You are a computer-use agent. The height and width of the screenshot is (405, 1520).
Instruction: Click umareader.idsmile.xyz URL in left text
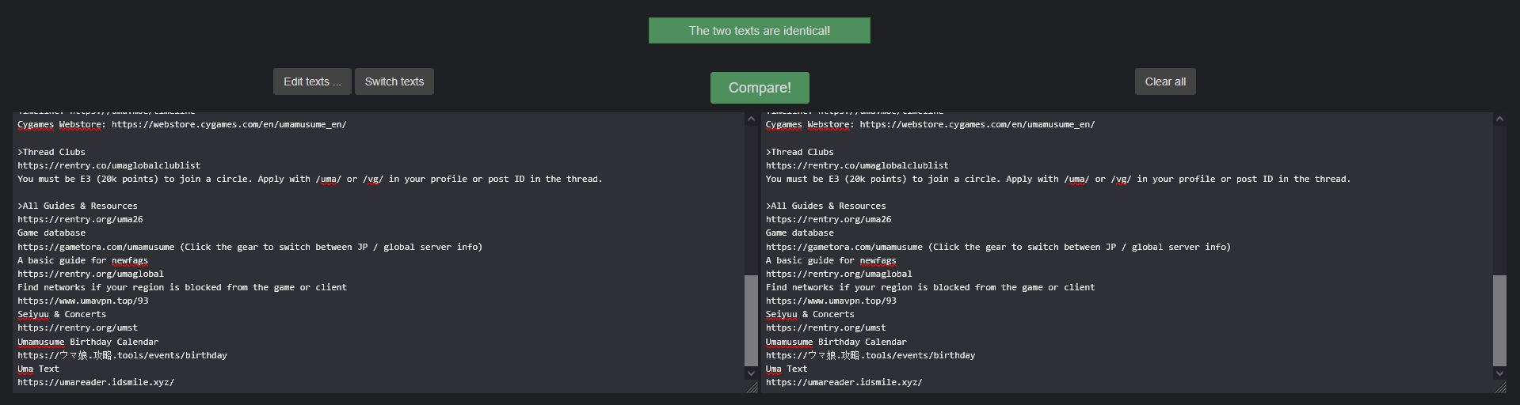(x=96, y=382)
